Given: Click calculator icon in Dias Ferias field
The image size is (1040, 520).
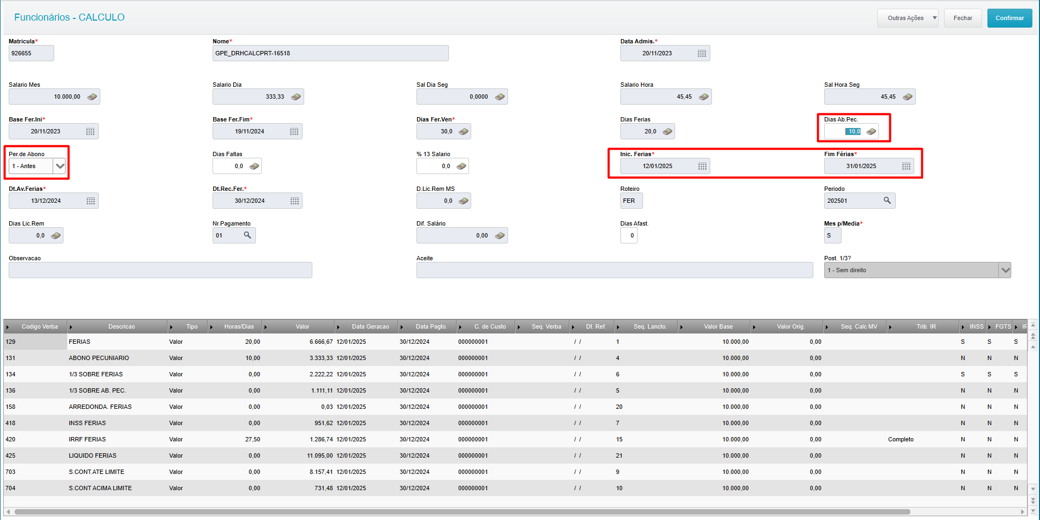Looking at the screenshot, I should point(667,131).
